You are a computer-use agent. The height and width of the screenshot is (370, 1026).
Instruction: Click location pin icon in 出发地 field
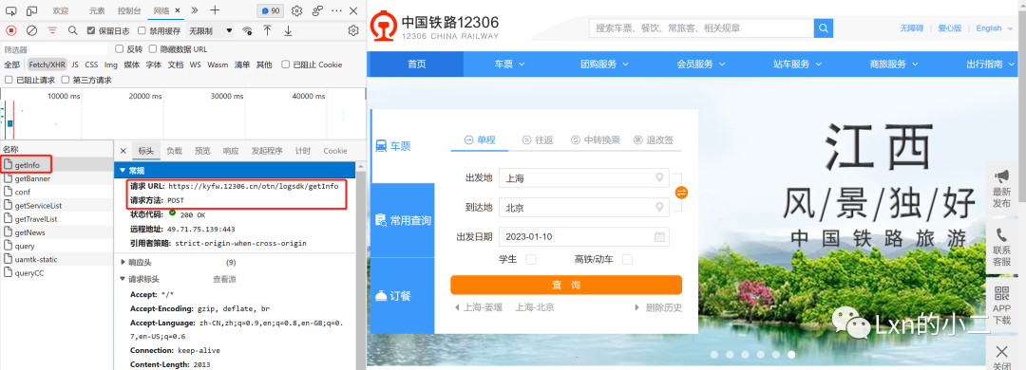pyautogui.click(x=660, y=177)
